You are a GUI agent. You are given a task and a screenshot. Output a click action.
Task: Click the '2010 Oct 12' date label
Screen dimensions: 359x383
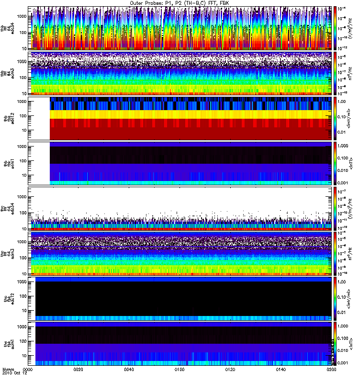(15, 373)
